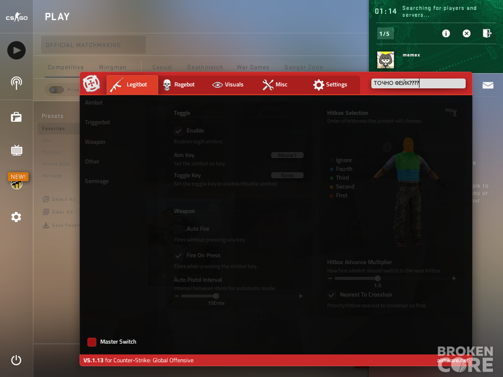
Task: Select the Wingman game mode tab
Action: (112, 67)
